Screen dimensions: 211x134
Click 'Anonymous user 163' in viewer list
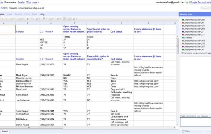[195, 41]
